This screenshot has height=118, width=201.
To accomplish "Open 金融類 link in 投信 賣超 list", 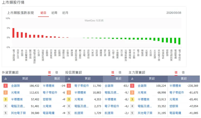I will 109,86.
